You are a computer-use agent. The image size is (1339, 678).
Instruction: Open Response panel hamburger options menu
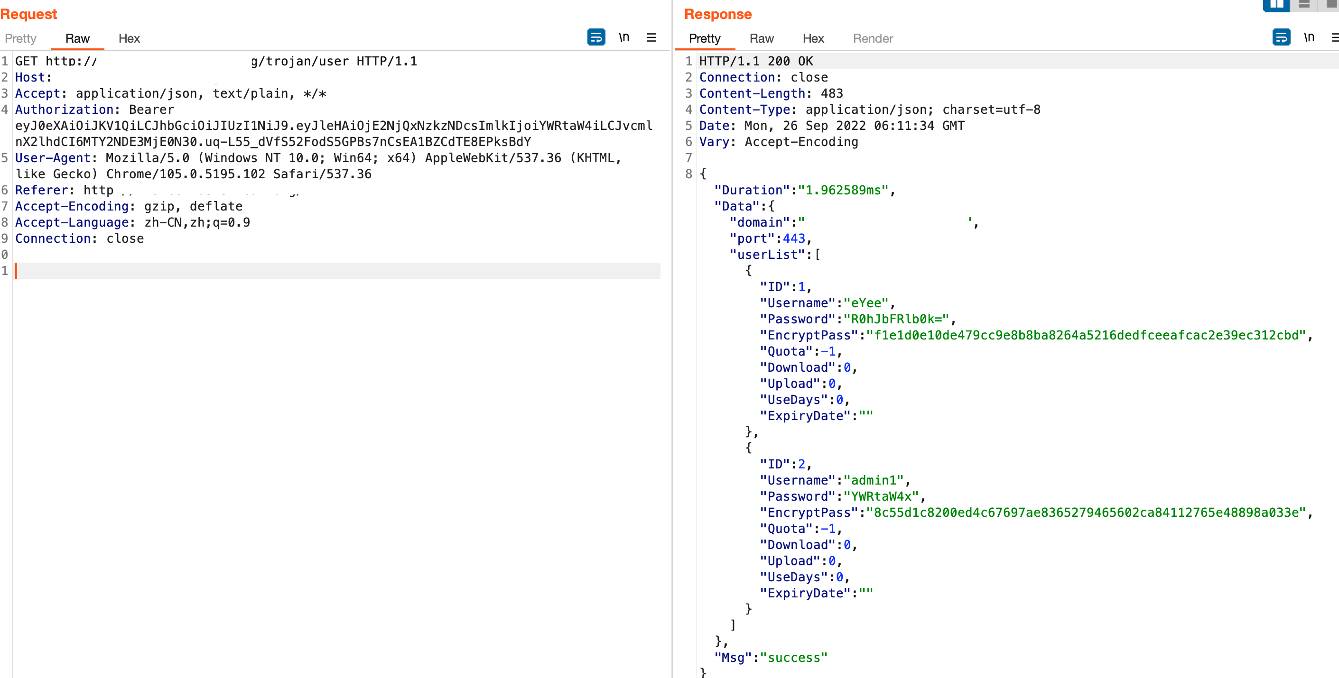click(1334, 37)
